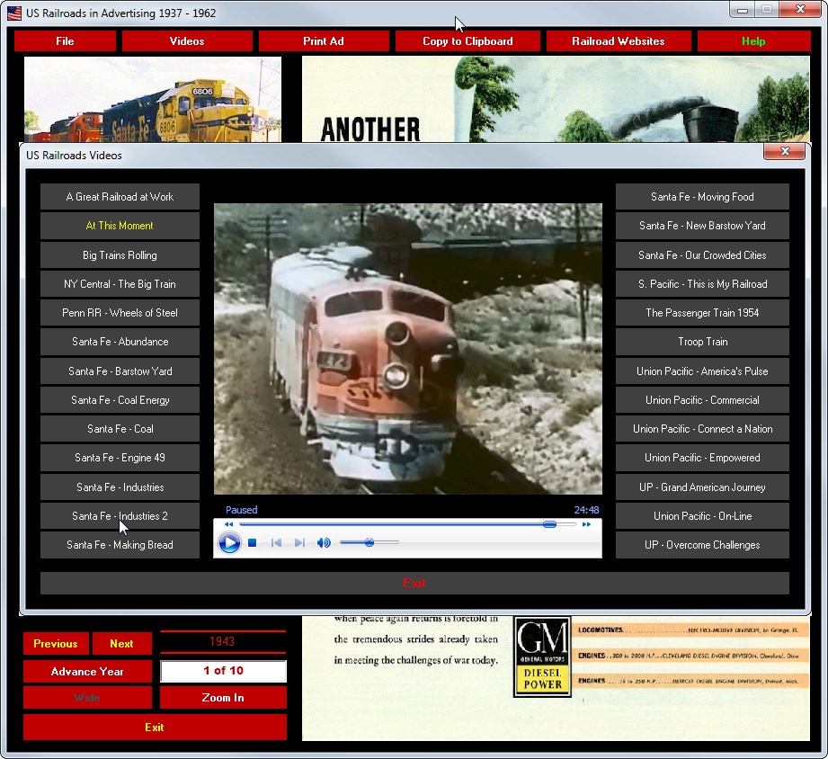Click the Wide button
Viewport: 828px width, 759px height.
(x=87, y=698)
